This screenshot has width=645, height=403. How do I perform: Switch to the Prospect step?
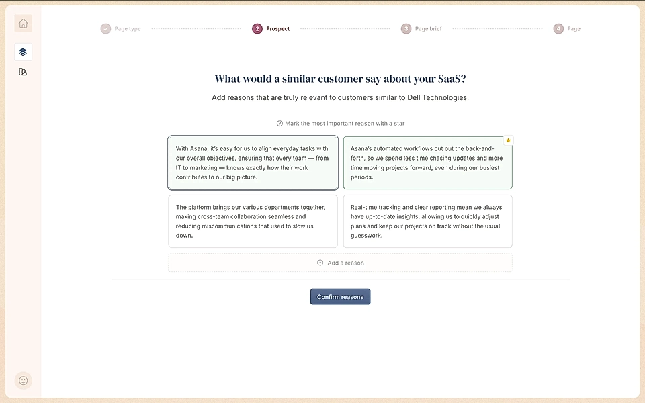coord(271,28)
